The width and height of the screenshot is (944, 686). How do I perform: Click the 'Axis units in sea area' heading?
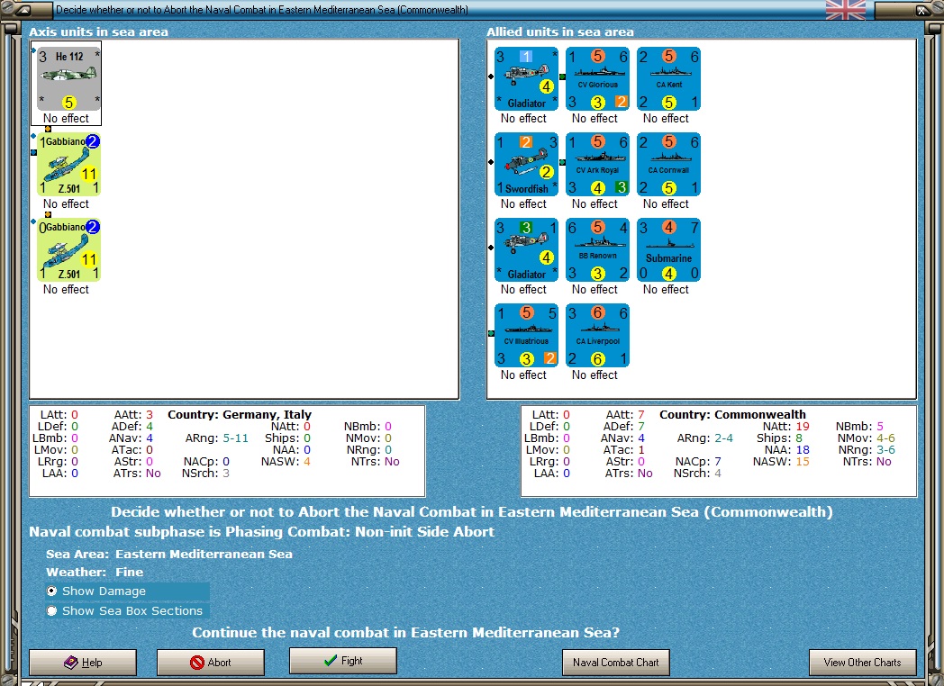[99, 32]
